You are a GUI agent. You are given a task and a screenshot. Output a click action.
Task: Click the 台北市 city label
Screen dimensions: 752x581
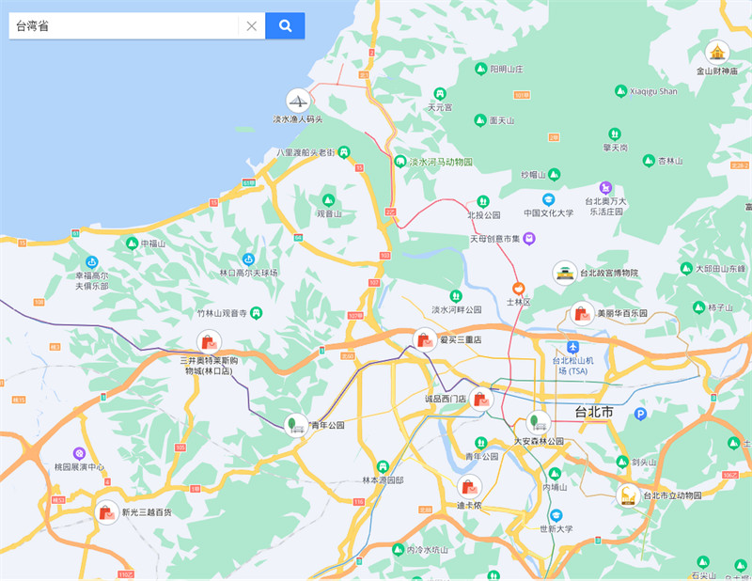594,413
